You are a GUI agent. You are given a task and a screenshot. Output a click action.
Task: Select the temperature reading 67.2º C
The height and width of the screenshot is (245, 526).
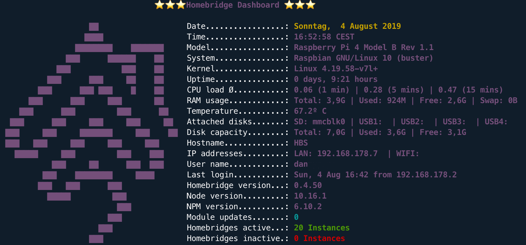310,111
